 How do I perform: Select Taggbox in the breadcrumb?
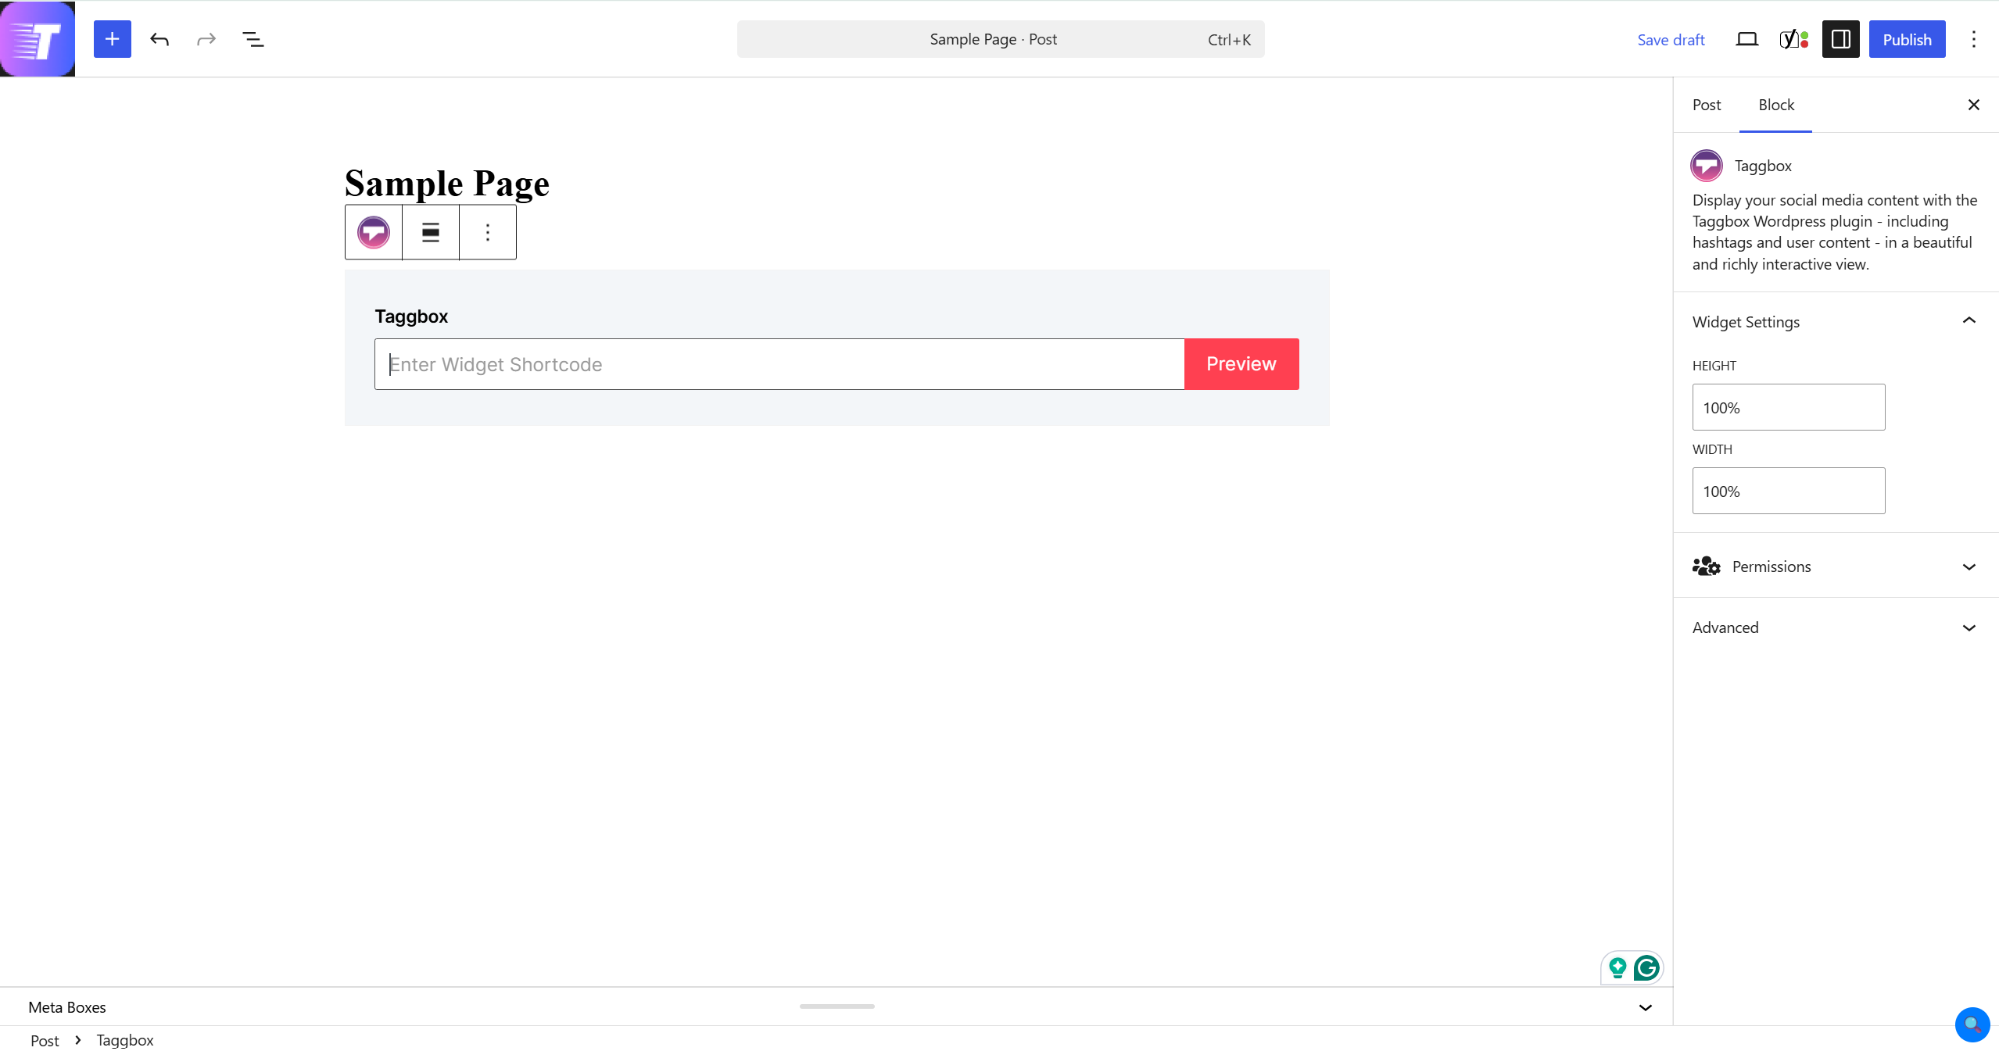coord(125,1040)
